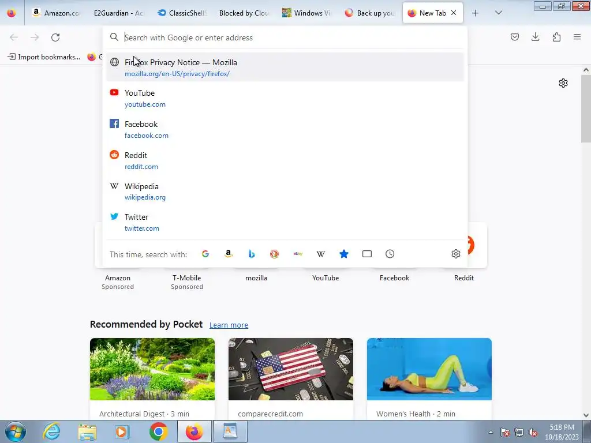
Task: Open the Action Center flag icon in tray
Action: click(x=505, y=433)
